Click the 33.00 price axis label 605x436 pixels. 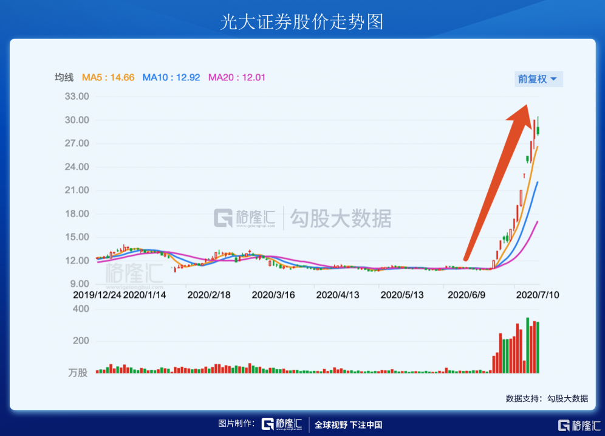tap(77, 97)
